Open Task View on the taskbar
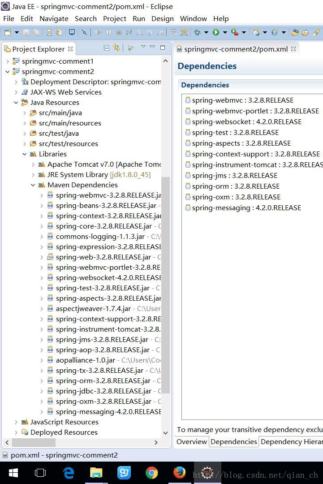 [x=40, y=473]
